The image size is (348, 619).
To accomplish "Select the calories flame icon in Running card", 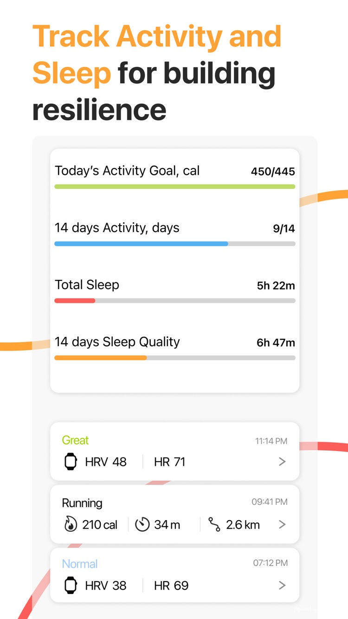I will (71, 524).
